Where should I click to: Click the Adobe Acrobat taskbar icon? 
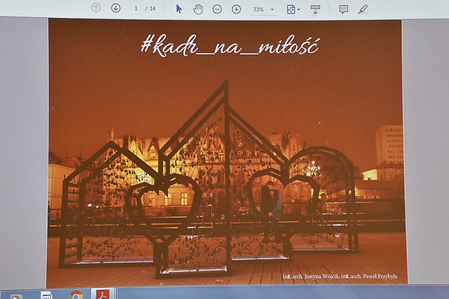103,295
